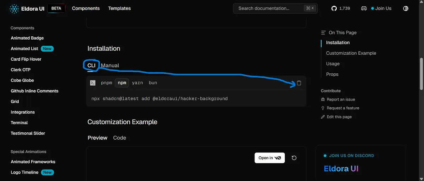Click the Join Us link
The height and width of the screenshot is (181, 424).
click(x=383, y=8)
